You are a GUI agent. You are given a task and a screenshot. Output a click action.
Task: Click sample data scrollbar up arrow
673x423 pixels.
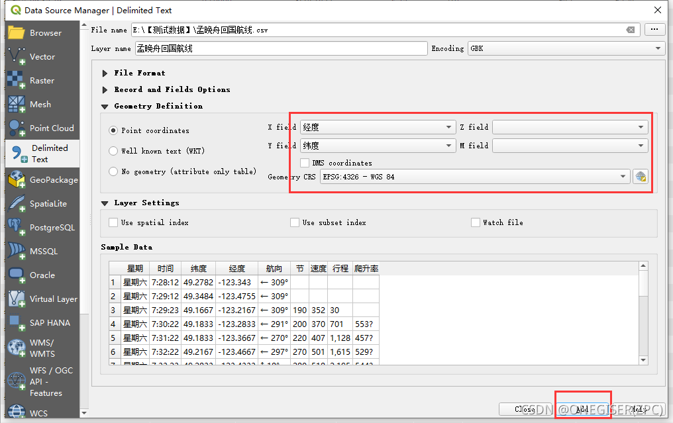[643, 266]
